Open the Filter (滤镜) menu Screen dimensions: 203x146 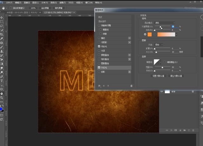tap(62, 3)
